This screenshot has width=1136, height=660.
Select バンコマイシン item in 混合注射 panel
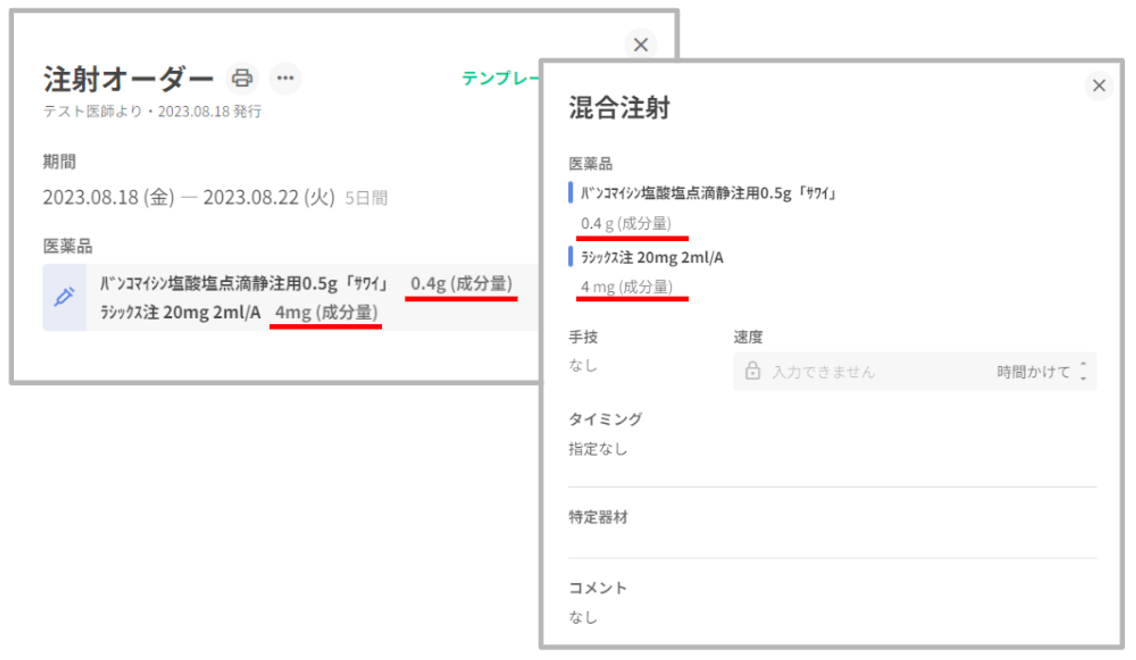coord(708,194)
